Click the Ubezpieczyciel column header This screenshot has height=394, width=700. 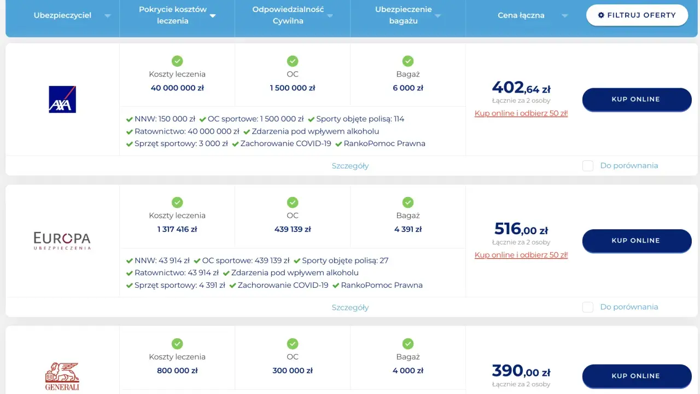(x=62, y=15)
